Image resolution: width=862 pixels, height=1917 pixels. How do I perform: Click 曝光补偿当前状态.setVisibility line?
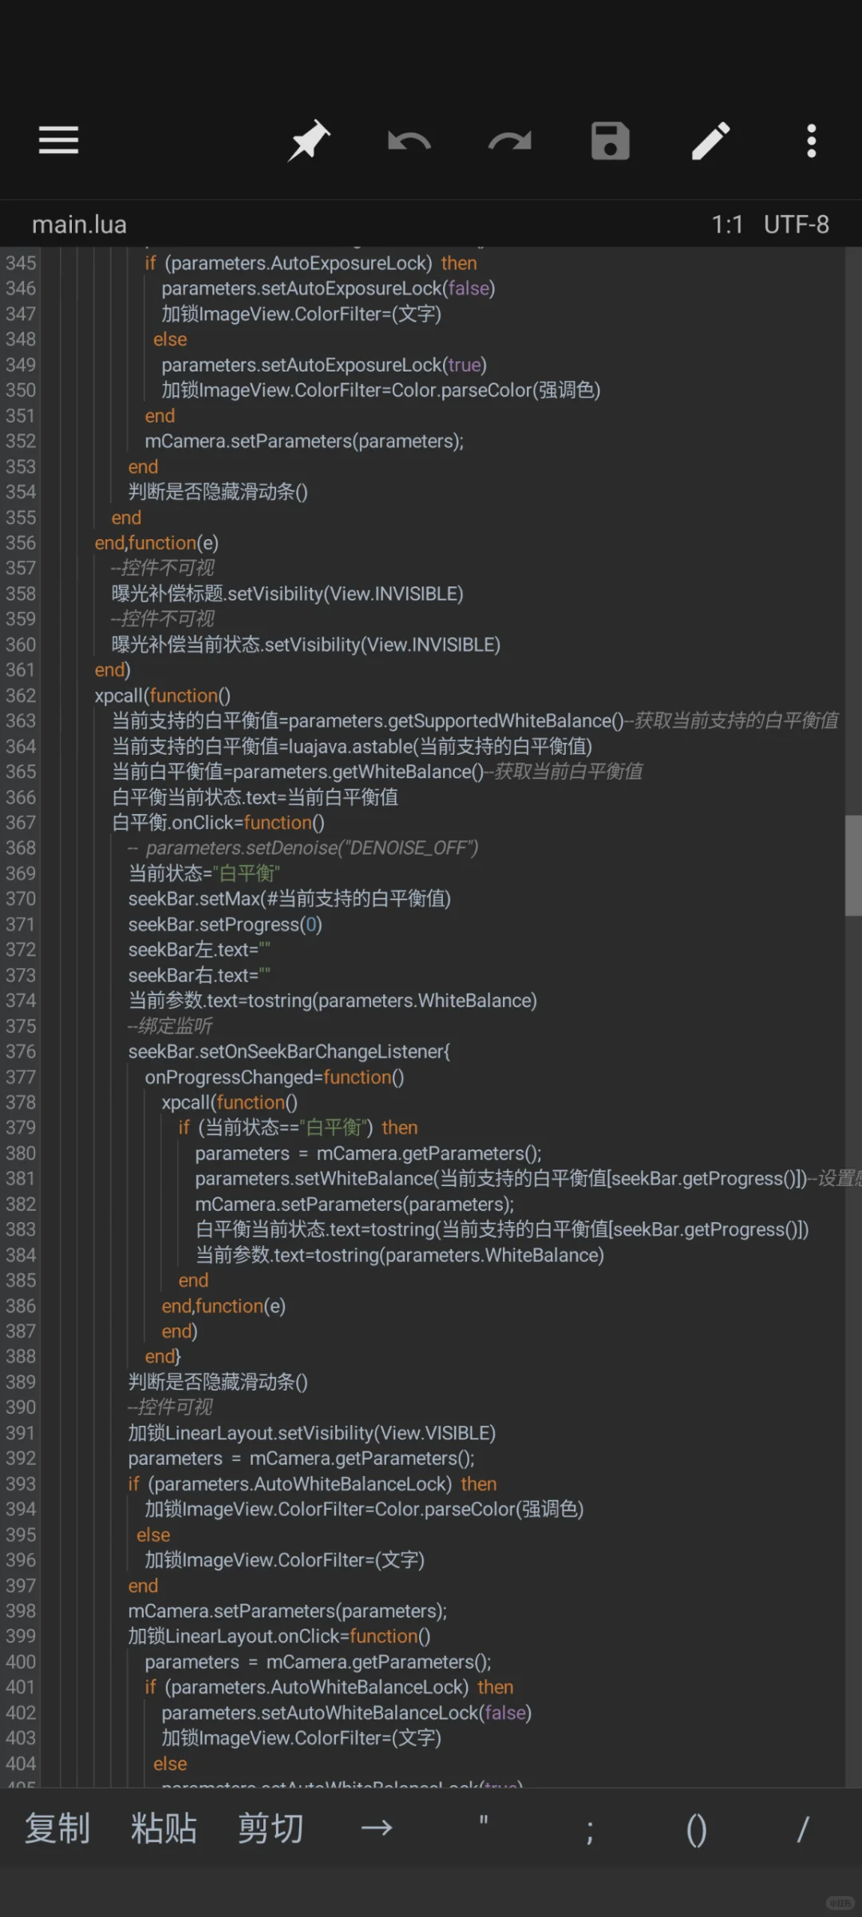tap(306, 645)
